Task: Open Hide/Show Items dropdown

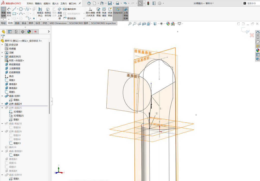Action: 165,24
